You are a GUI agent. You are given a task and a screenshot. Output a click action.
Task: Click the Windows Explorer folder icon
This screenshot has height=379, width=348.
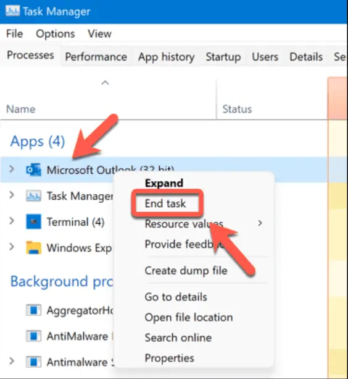point(33,248)
